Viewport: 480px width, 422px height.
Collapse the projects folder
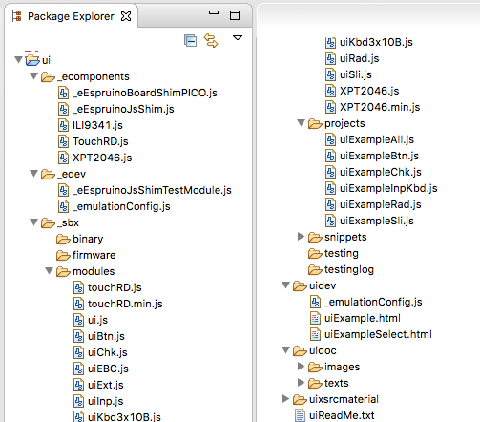pyautogui.click(x=302, y=123)
